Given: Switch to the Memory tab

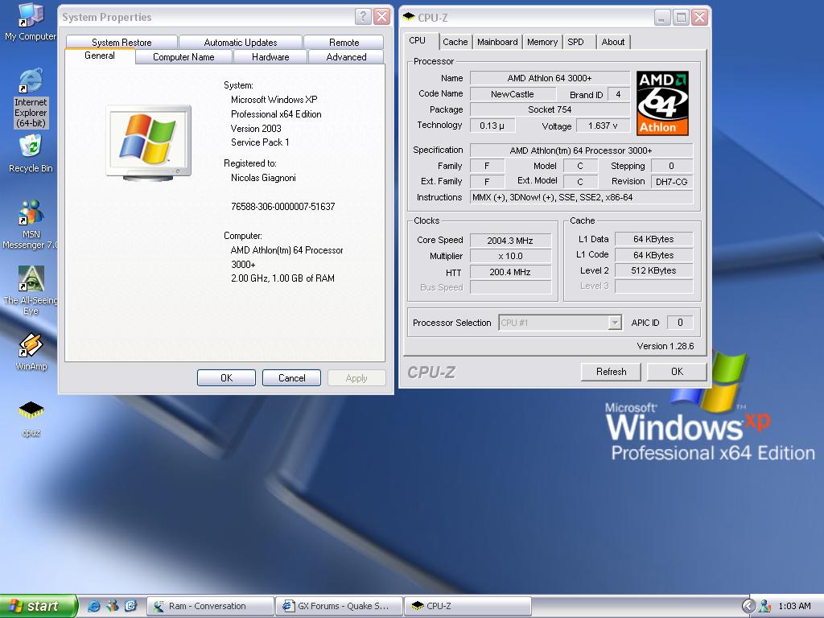Looking at the screenshot, I should (x=542, y=42).
